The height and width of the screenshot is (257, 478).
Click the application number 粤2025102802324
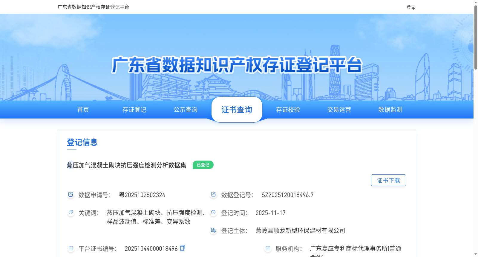point(142,195)
